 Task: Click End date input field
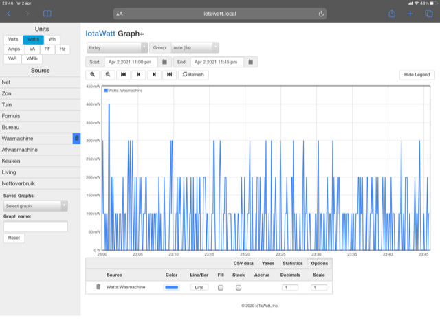(217, 62)
